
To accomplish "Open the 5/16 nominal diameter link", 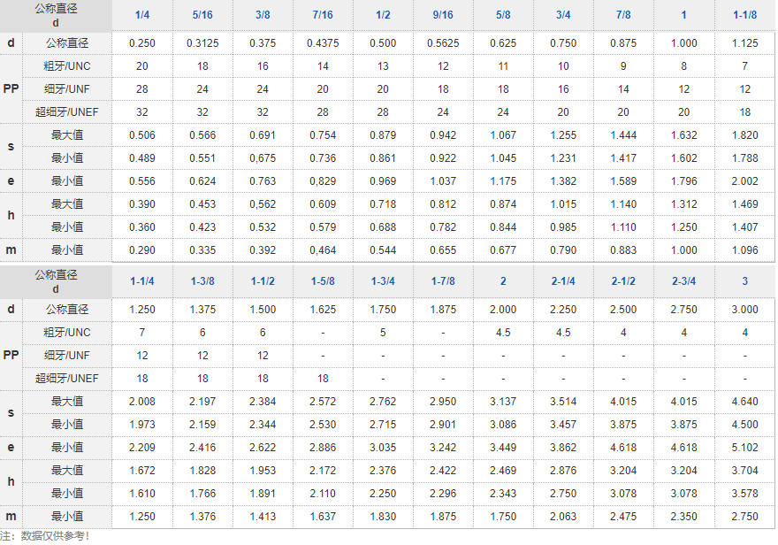I will click(x=202, y=15).
